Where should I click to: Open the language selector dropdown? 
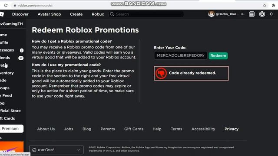(x=56, y=150)
